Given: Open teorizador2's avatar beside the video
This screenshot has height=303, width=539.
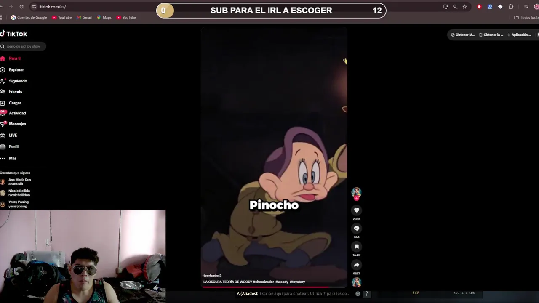Looking at the screenshot, I should click(357, 192).
